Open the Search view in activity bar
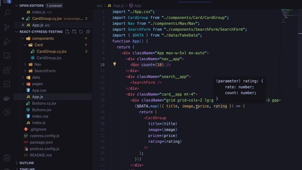The height and width of the screenshot is (170, 302). point(7,13)
